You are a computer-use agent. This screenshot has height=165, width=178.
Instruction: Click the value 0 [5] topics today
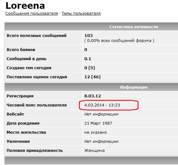90,68
